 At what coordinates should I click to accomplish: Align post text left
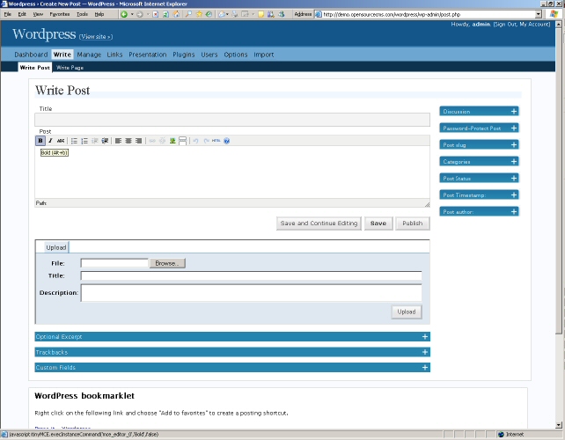pyautogui.click(x=118, y=141)
